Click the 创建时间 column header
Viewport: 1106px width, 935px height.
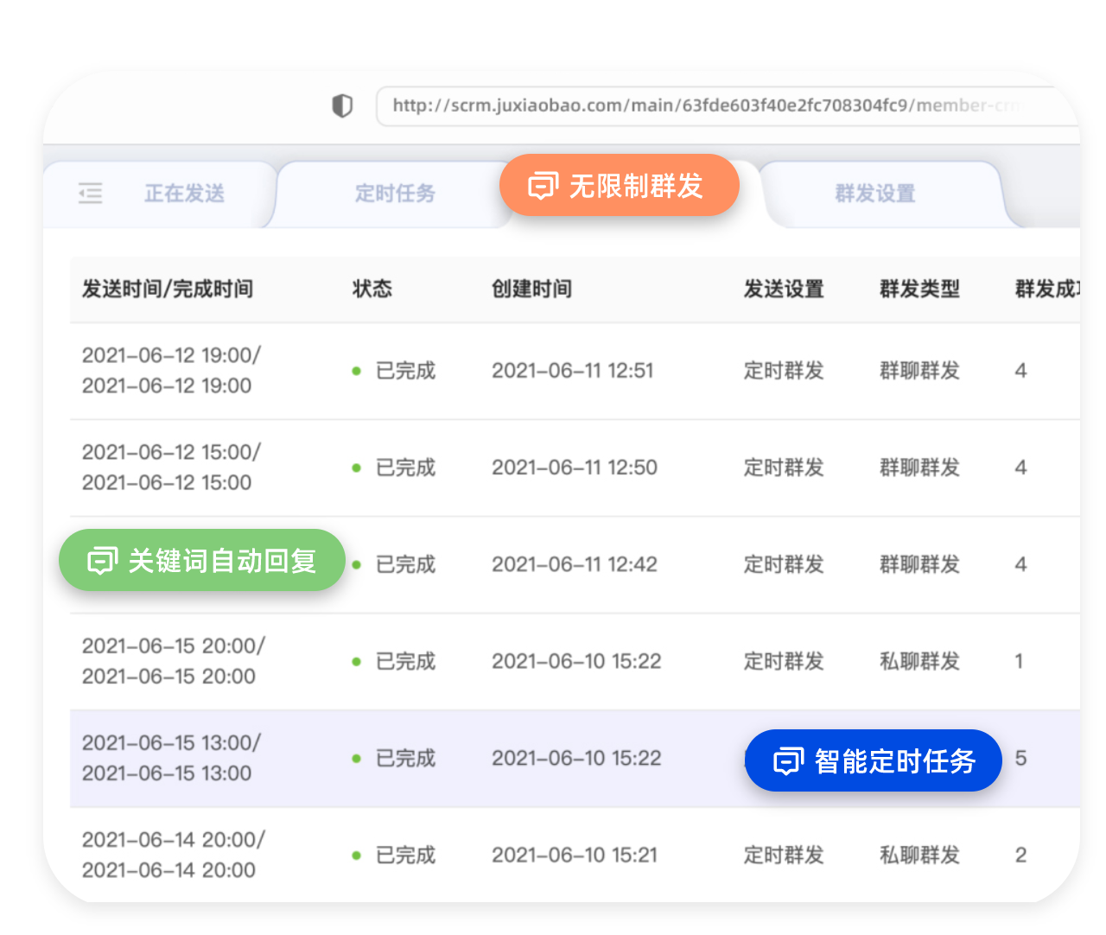click(531, 289)
